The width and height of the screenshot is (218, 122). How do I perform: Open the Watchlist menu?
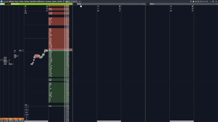point(33,1)
